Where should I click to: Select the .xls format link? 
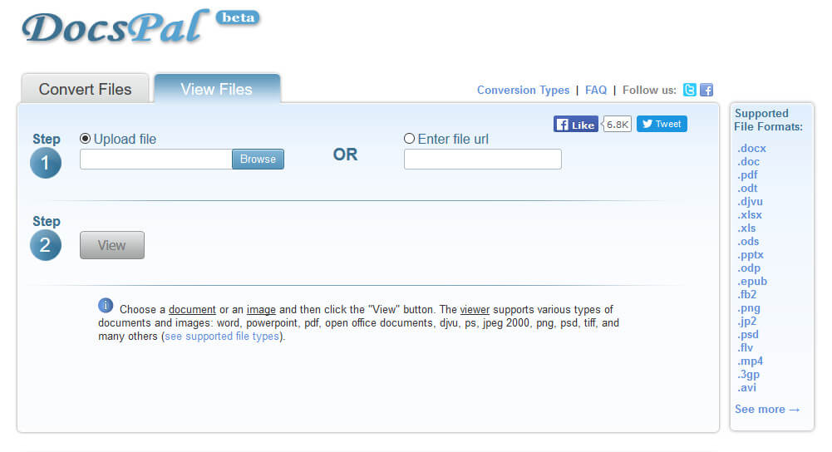pyautogui.click(x=746, y=228)
